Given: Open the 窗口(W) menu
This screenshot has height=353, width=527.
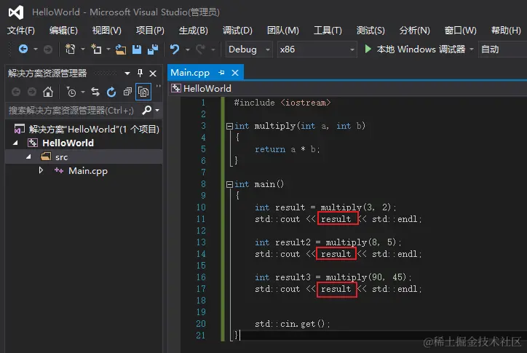Looking at the screenshot, I should point(460,31).
